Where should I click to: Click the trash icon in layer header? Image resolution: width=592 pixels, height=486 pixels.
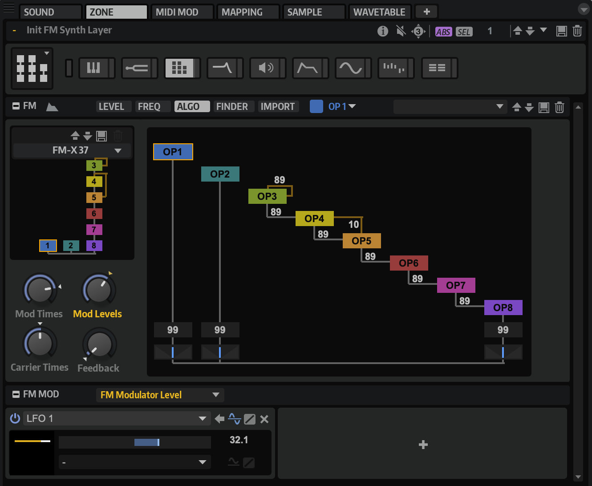[x=577, y=31]
